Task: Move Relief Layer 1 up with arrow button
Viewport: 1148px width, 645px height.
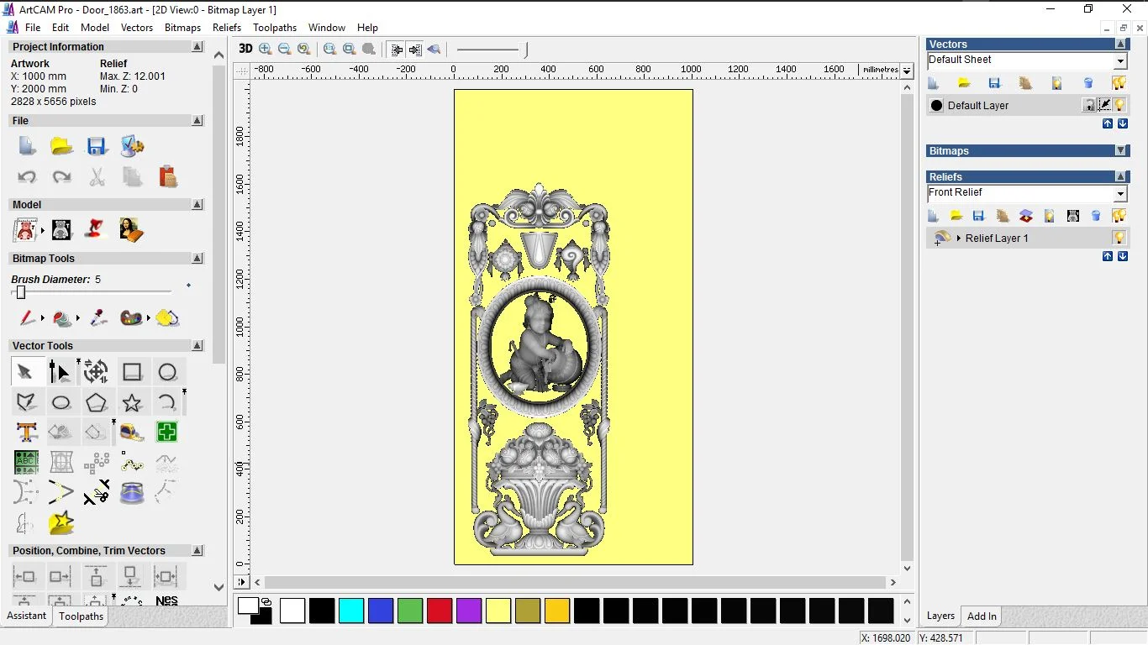Action: [1108, 255]
